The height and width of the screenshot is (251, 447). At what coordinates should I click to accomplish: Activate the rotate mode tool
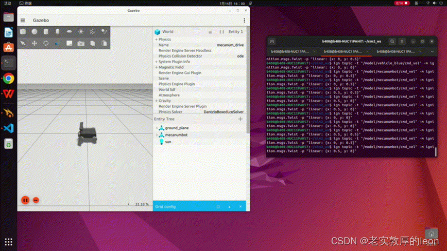click(x=46, y=43)
